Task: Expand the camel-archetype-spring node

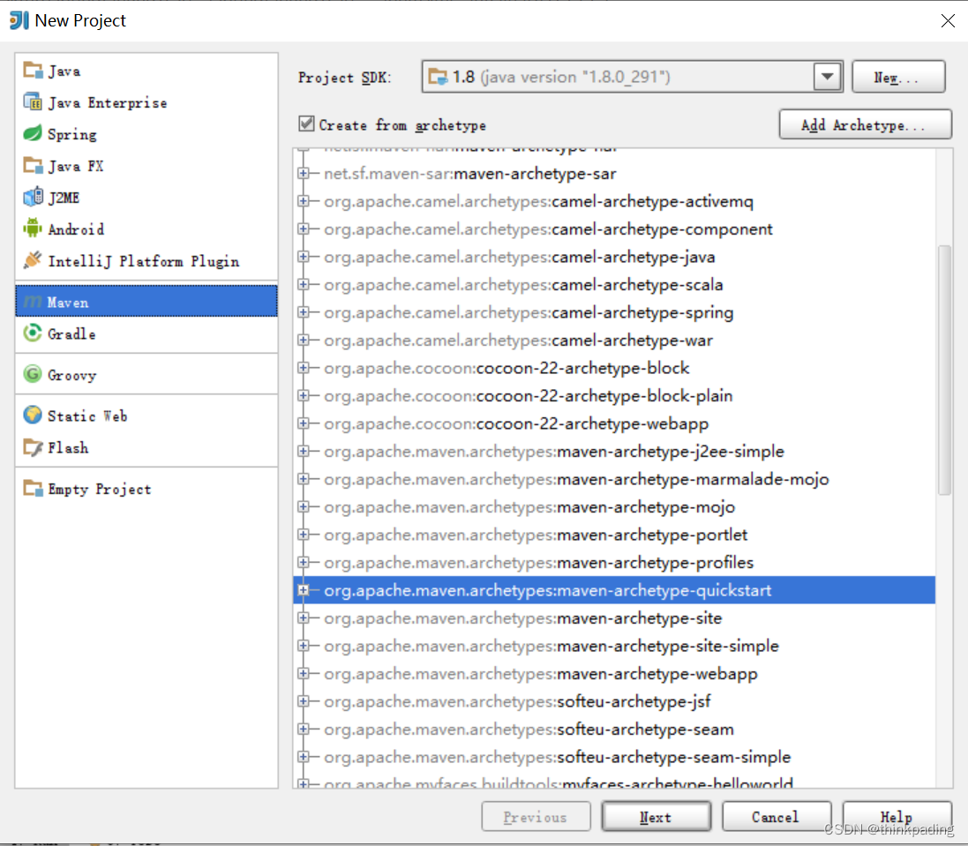Action: pyautogui.click(x=304, y=312)
